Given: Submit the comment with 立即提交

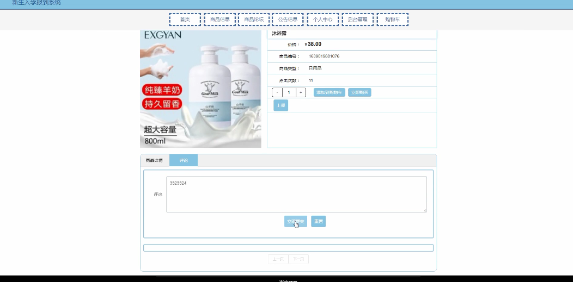Looking at the screenshot, I should click(x=296, y=222).
